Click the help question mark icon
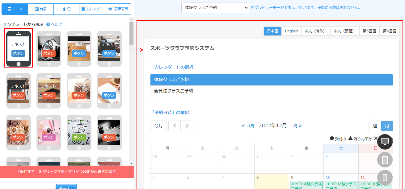 48,25
